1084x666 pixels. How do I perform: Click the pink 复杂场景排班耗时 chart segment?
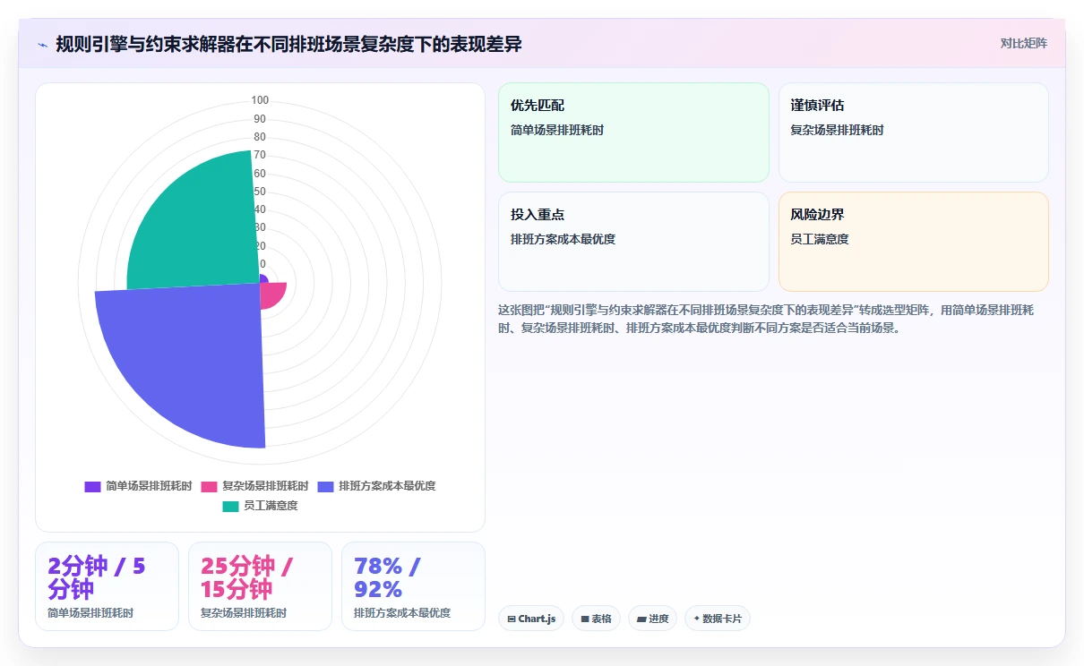coord(271,295)
